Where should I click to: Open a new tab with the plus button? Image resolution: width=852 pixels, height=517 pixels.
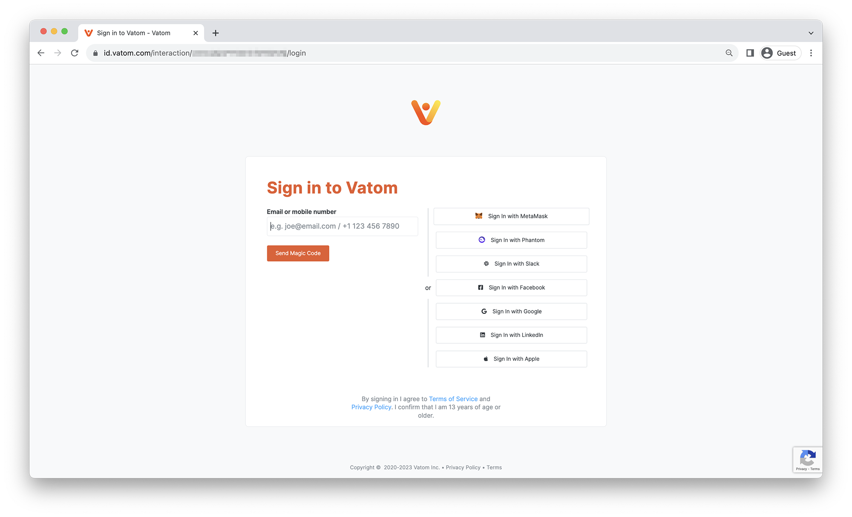click(216, 33)
